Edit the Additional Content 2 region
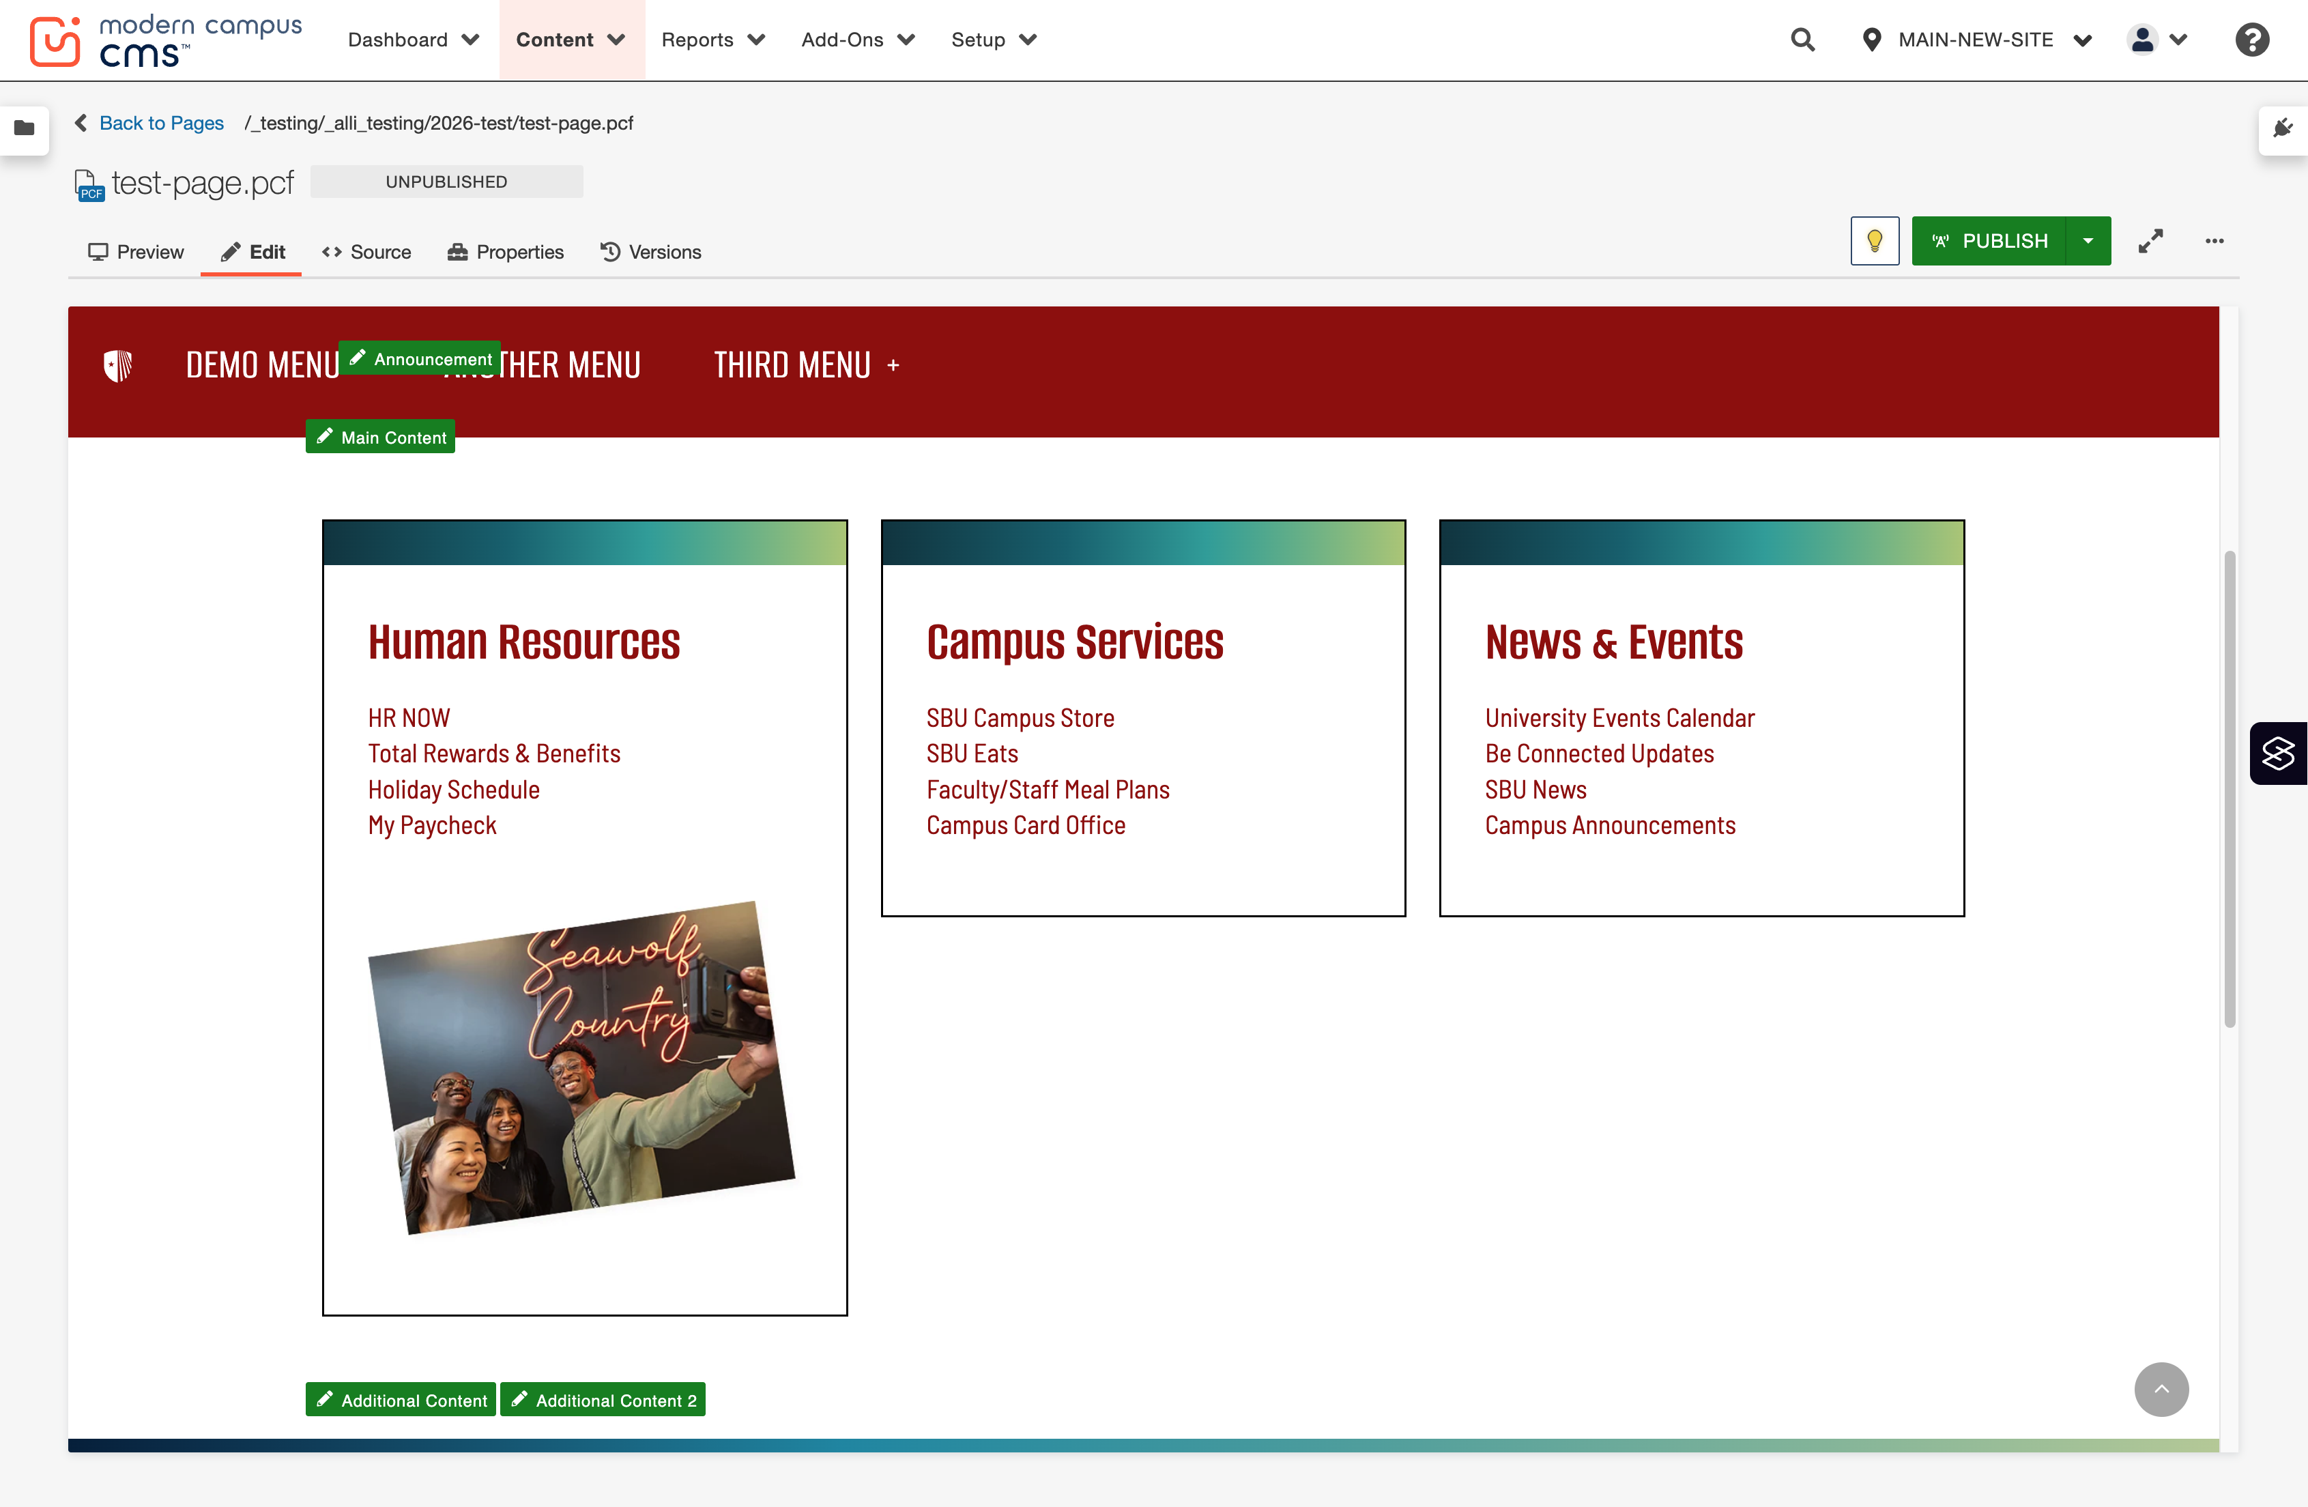The height and width of the screenshot is (1507, 2308). pos(602,1399)
